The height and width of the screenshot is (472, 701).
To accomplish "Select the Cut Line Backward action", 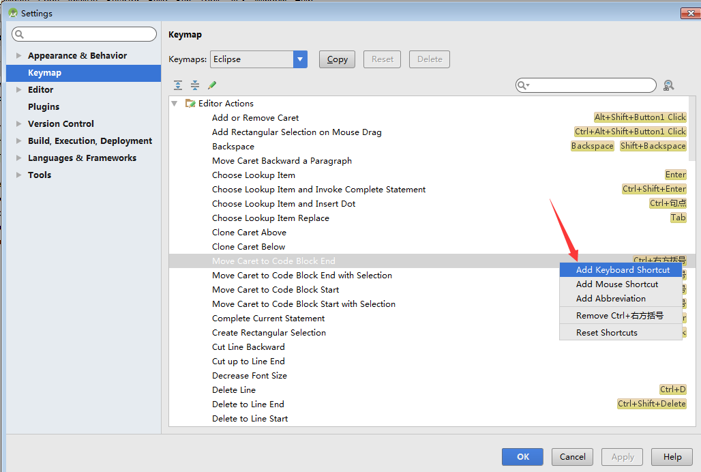I will coord(248,347).
